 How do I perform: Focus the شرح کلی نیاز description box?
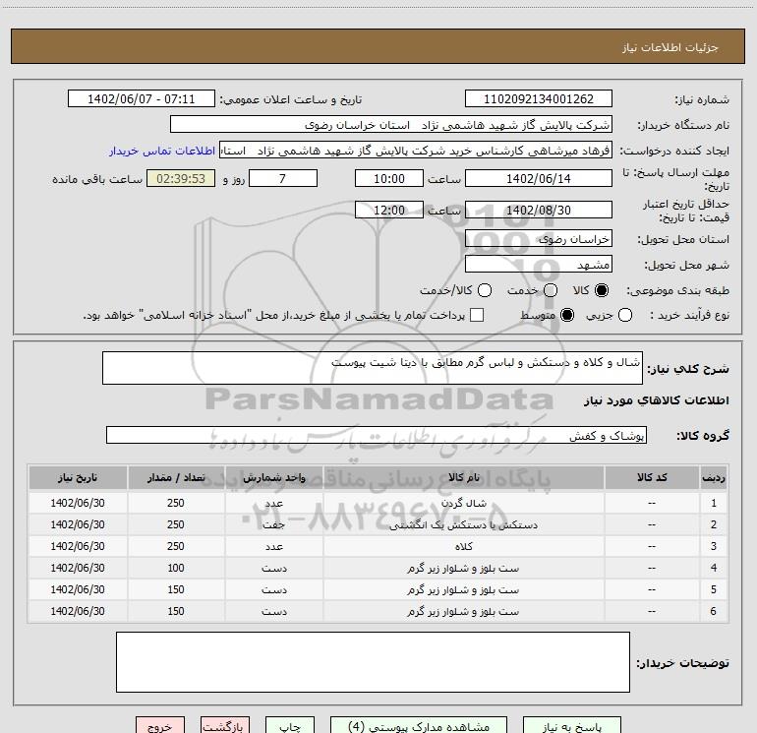(x=372, y=369)
